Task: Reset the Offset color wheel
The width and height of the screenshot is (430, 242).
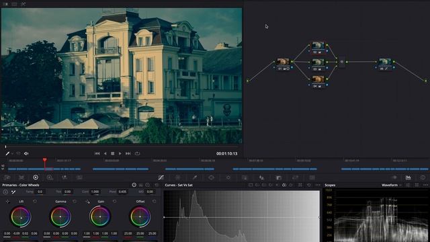Action: click(154, 202)
